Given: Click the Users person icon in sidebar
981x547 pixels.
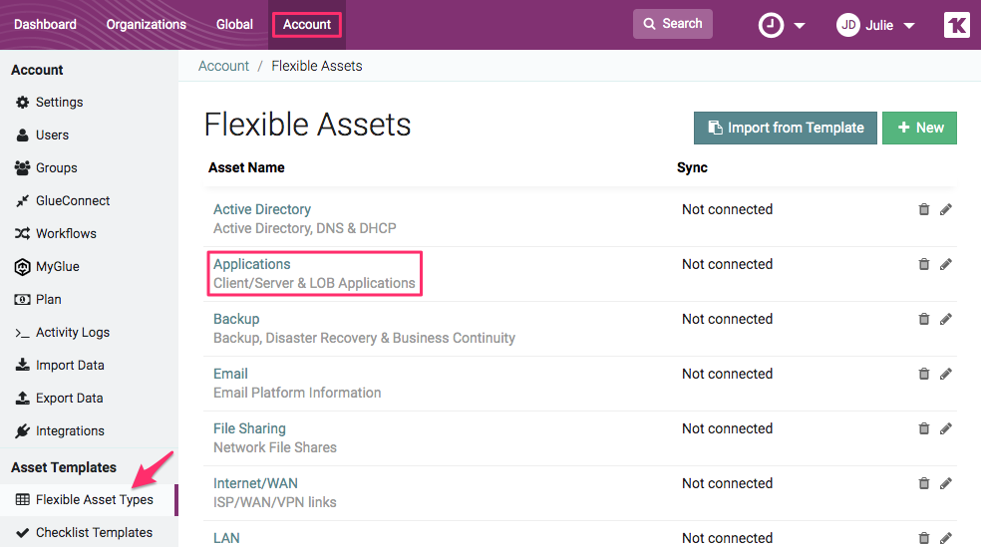Looking at the screenshot, I should click(x=23, y=136).
